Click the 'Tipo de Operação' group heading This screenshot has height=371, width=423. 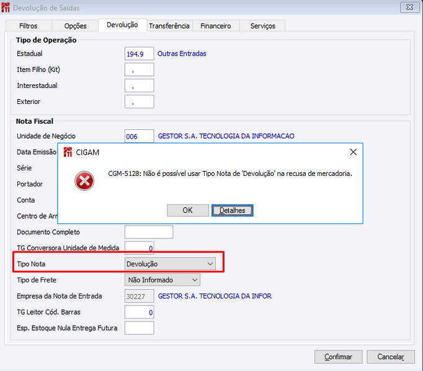[x=46, y=40]
